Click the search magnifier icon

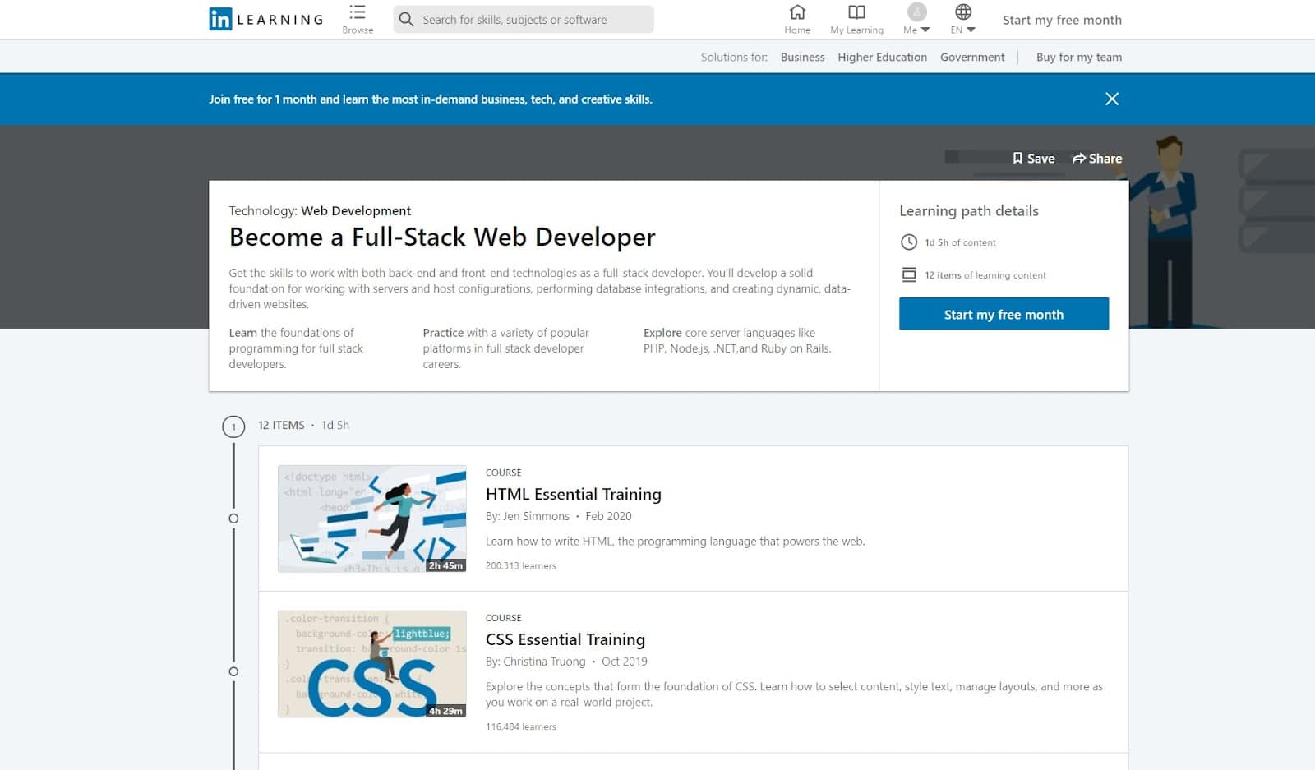[x=406, y=19]
